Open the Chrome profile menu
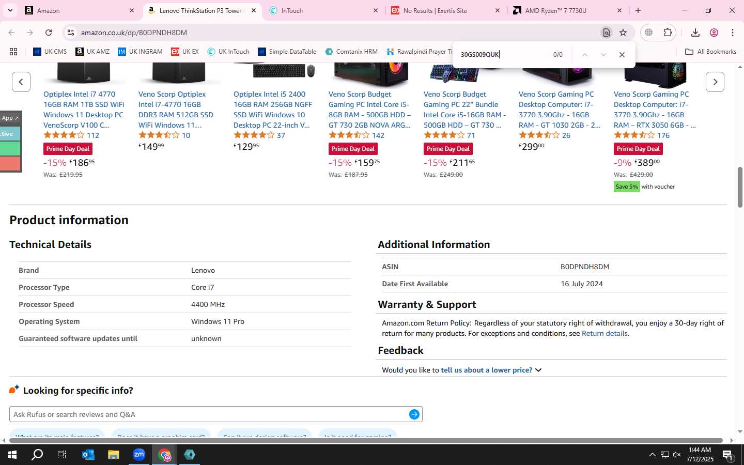 [714, 33]
